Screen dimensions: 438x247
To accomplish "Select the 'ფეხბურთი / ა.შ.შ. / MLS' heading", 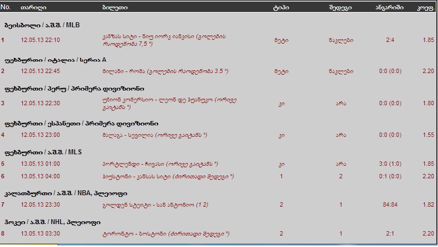I will (43, 152).
